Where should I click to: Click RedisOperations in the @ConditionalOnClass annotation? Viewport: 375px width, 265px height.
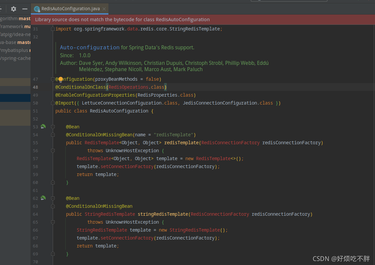pyautogui.click(x=128, y=87)
